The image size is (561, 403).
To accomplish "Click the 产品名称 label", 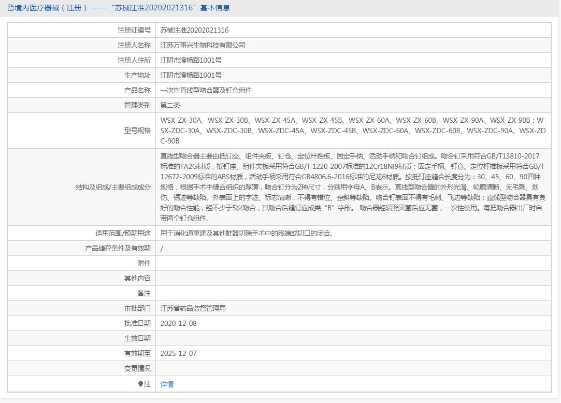I will coord(137,91).
